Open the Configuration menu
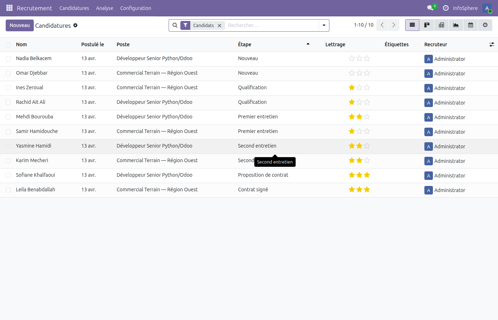 click(136, 8)
